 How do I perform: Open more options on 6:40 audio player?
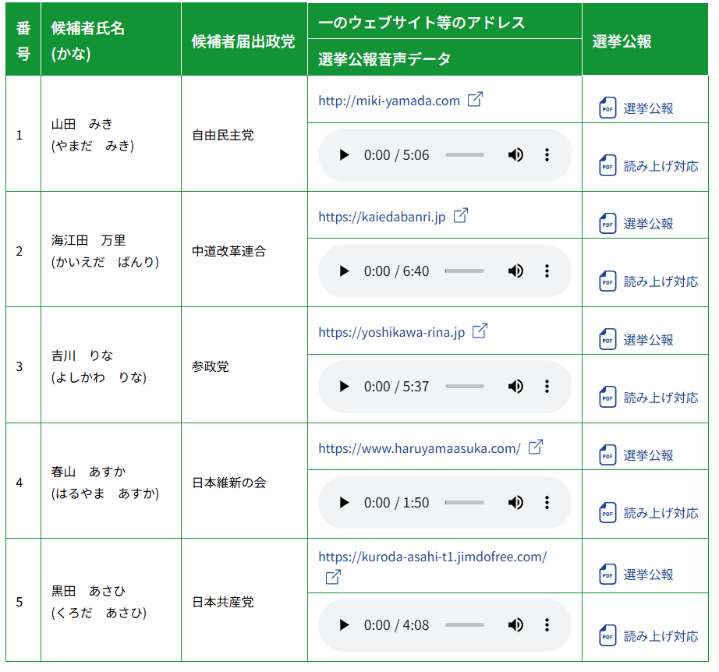click(x=547, y=271)
